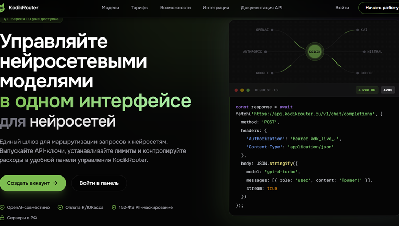
Task: Select Интеграция in the top navigation
Action: point(216,8)
